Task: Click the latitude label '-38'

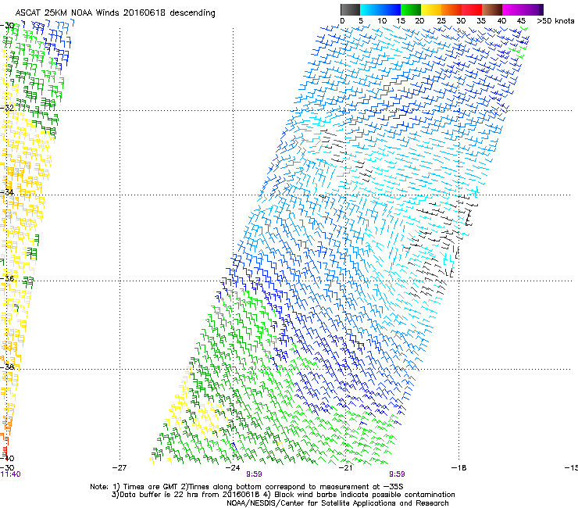Action: coord(7,367)
